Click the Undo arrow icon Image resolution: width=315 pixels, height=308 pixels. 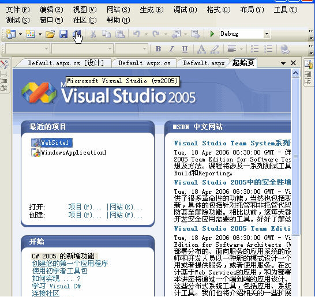[x=137, y=33]
